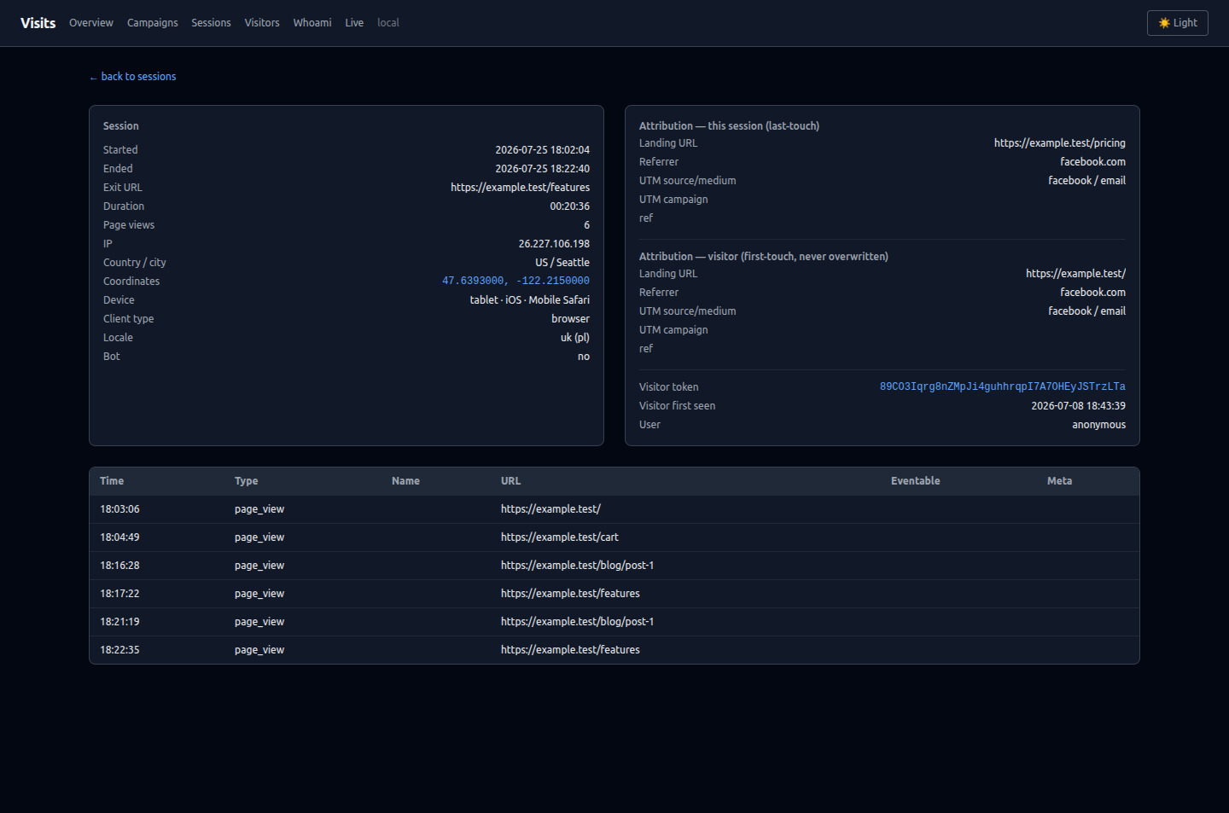The height and width of the screenshot is (813, 1229).
Task: Open the Overview nav tab
Action: tap(91, 23)
